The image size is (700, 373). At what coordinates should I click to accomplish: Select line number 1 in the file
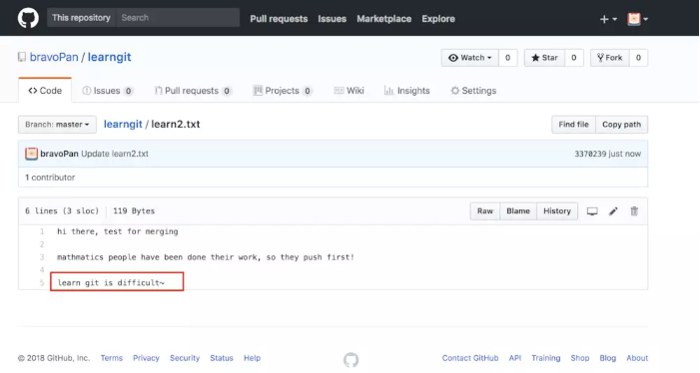pyautogui.click(x=42, y=231)
